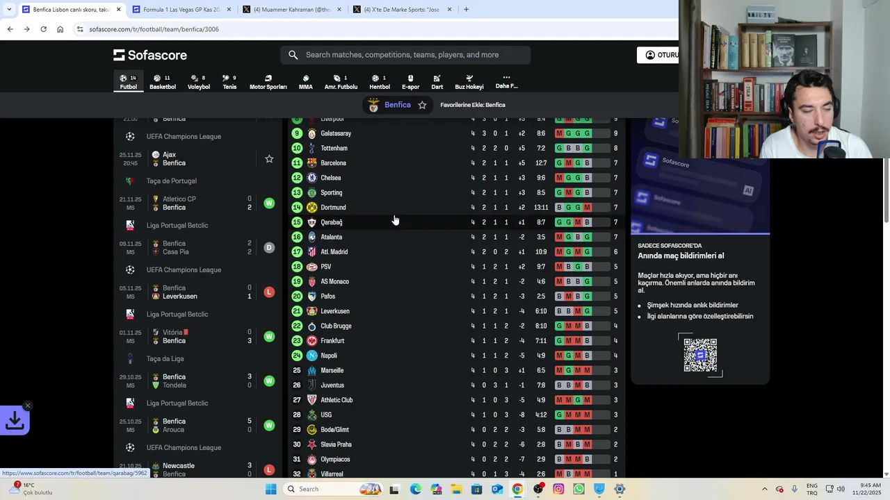The width and height of the screenshot is (890, 500).
Task: Switch to X'te De Marke Sports tab
Action: tap(402, 10)
